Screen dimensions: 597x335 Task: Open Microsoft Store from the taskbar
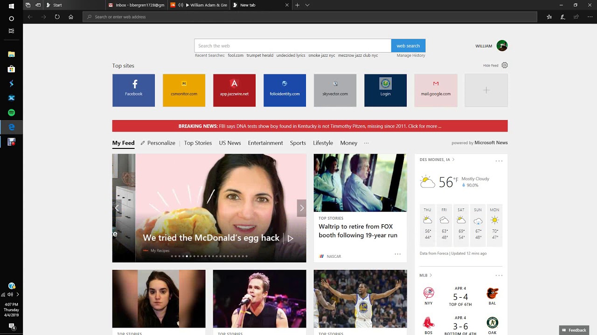(11, 69)
